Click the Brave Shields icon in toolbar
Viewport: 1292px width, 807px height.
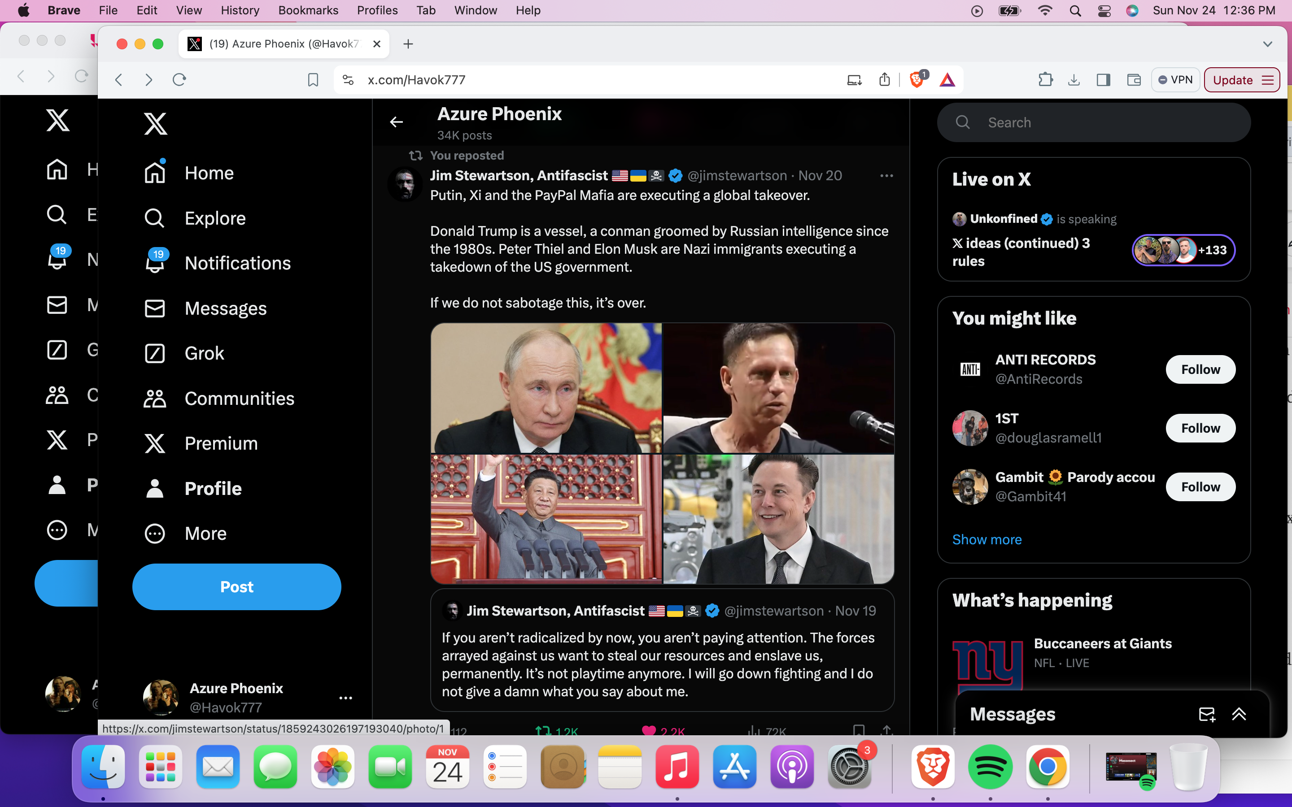(916, 80)
